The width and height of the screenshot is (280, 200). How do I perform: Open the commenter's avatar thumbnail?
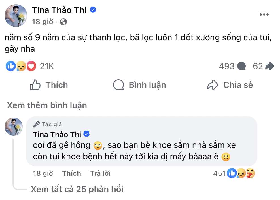coord(14,127)
